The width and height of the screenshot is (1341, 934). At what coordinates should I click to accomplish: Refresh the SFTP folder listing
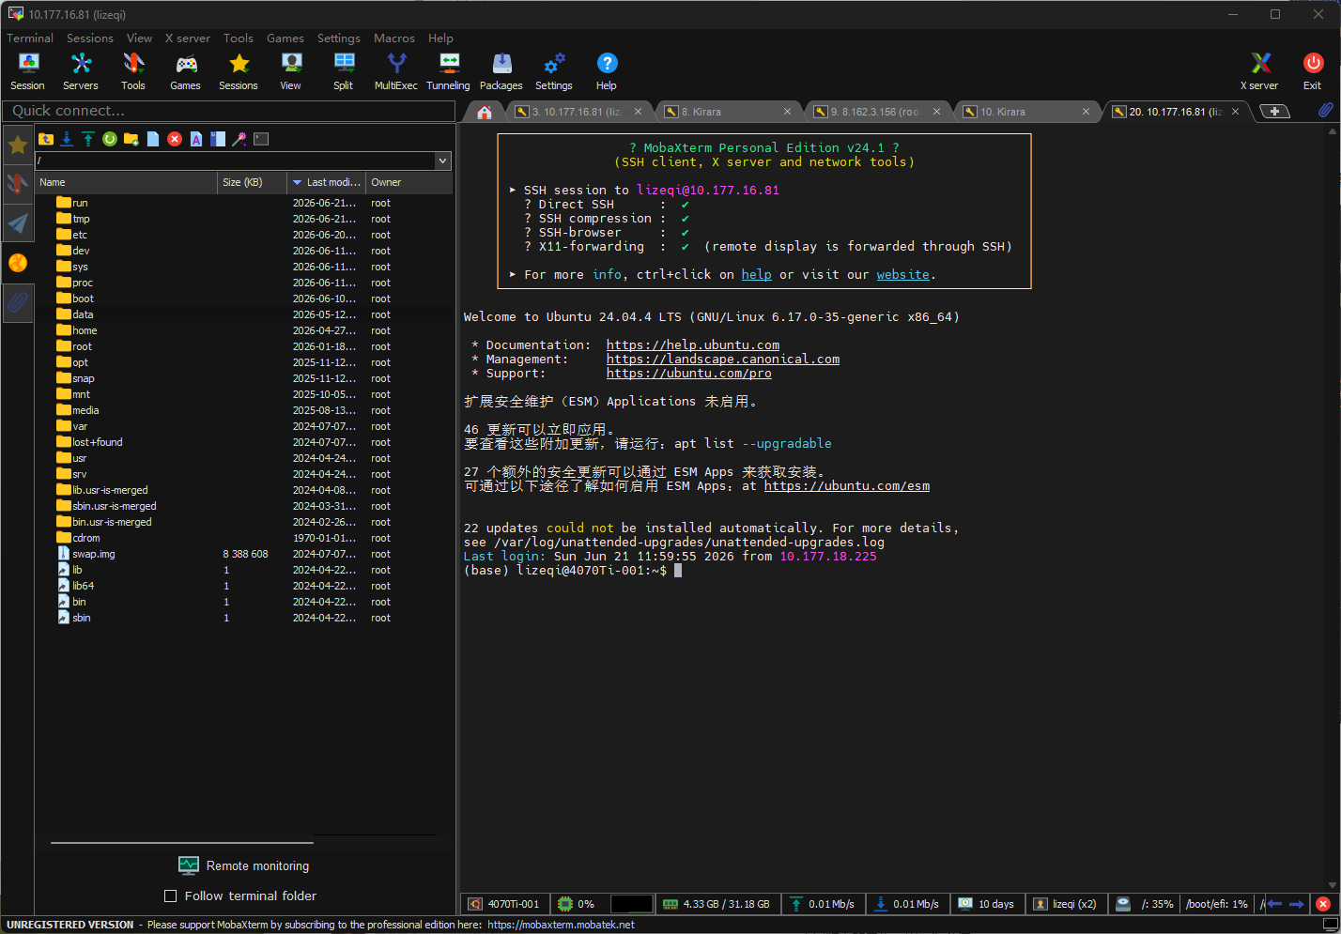click(x=110, y=139)
